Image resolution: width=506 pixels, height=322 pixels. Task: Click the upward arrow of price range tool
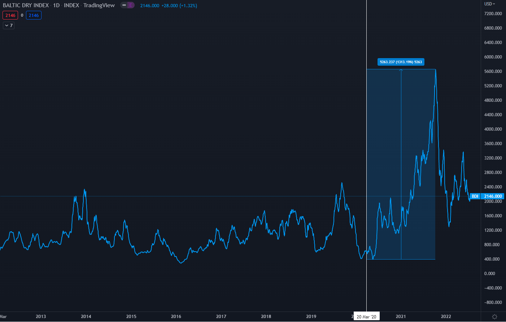tap(401, 70)
